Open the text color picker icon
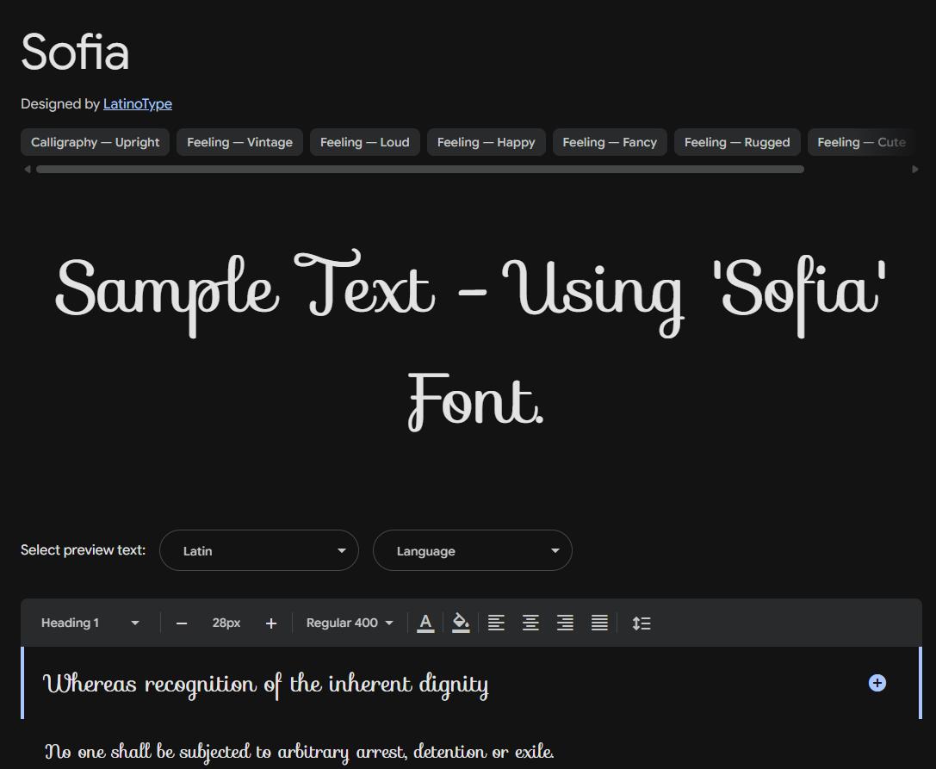This screenshot has width=936, height=769. 425,623
